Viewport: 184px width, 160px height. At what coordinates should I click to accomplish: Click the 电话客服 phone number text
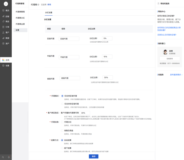coord(170,63)
